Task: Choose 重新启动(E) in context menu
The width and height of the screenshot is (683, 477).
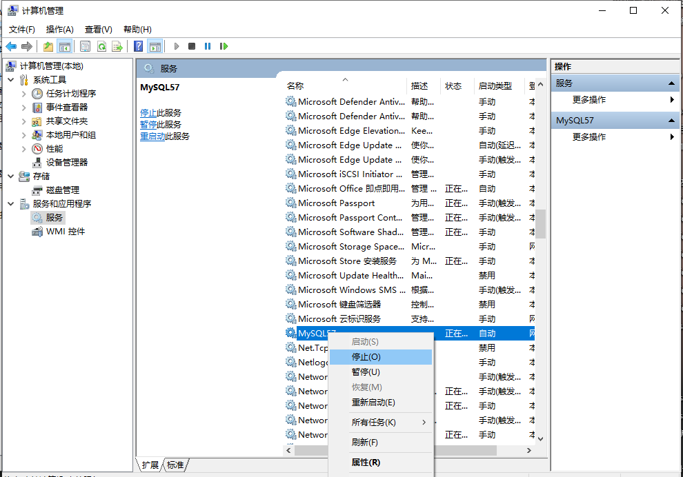Action: [381, 403]
